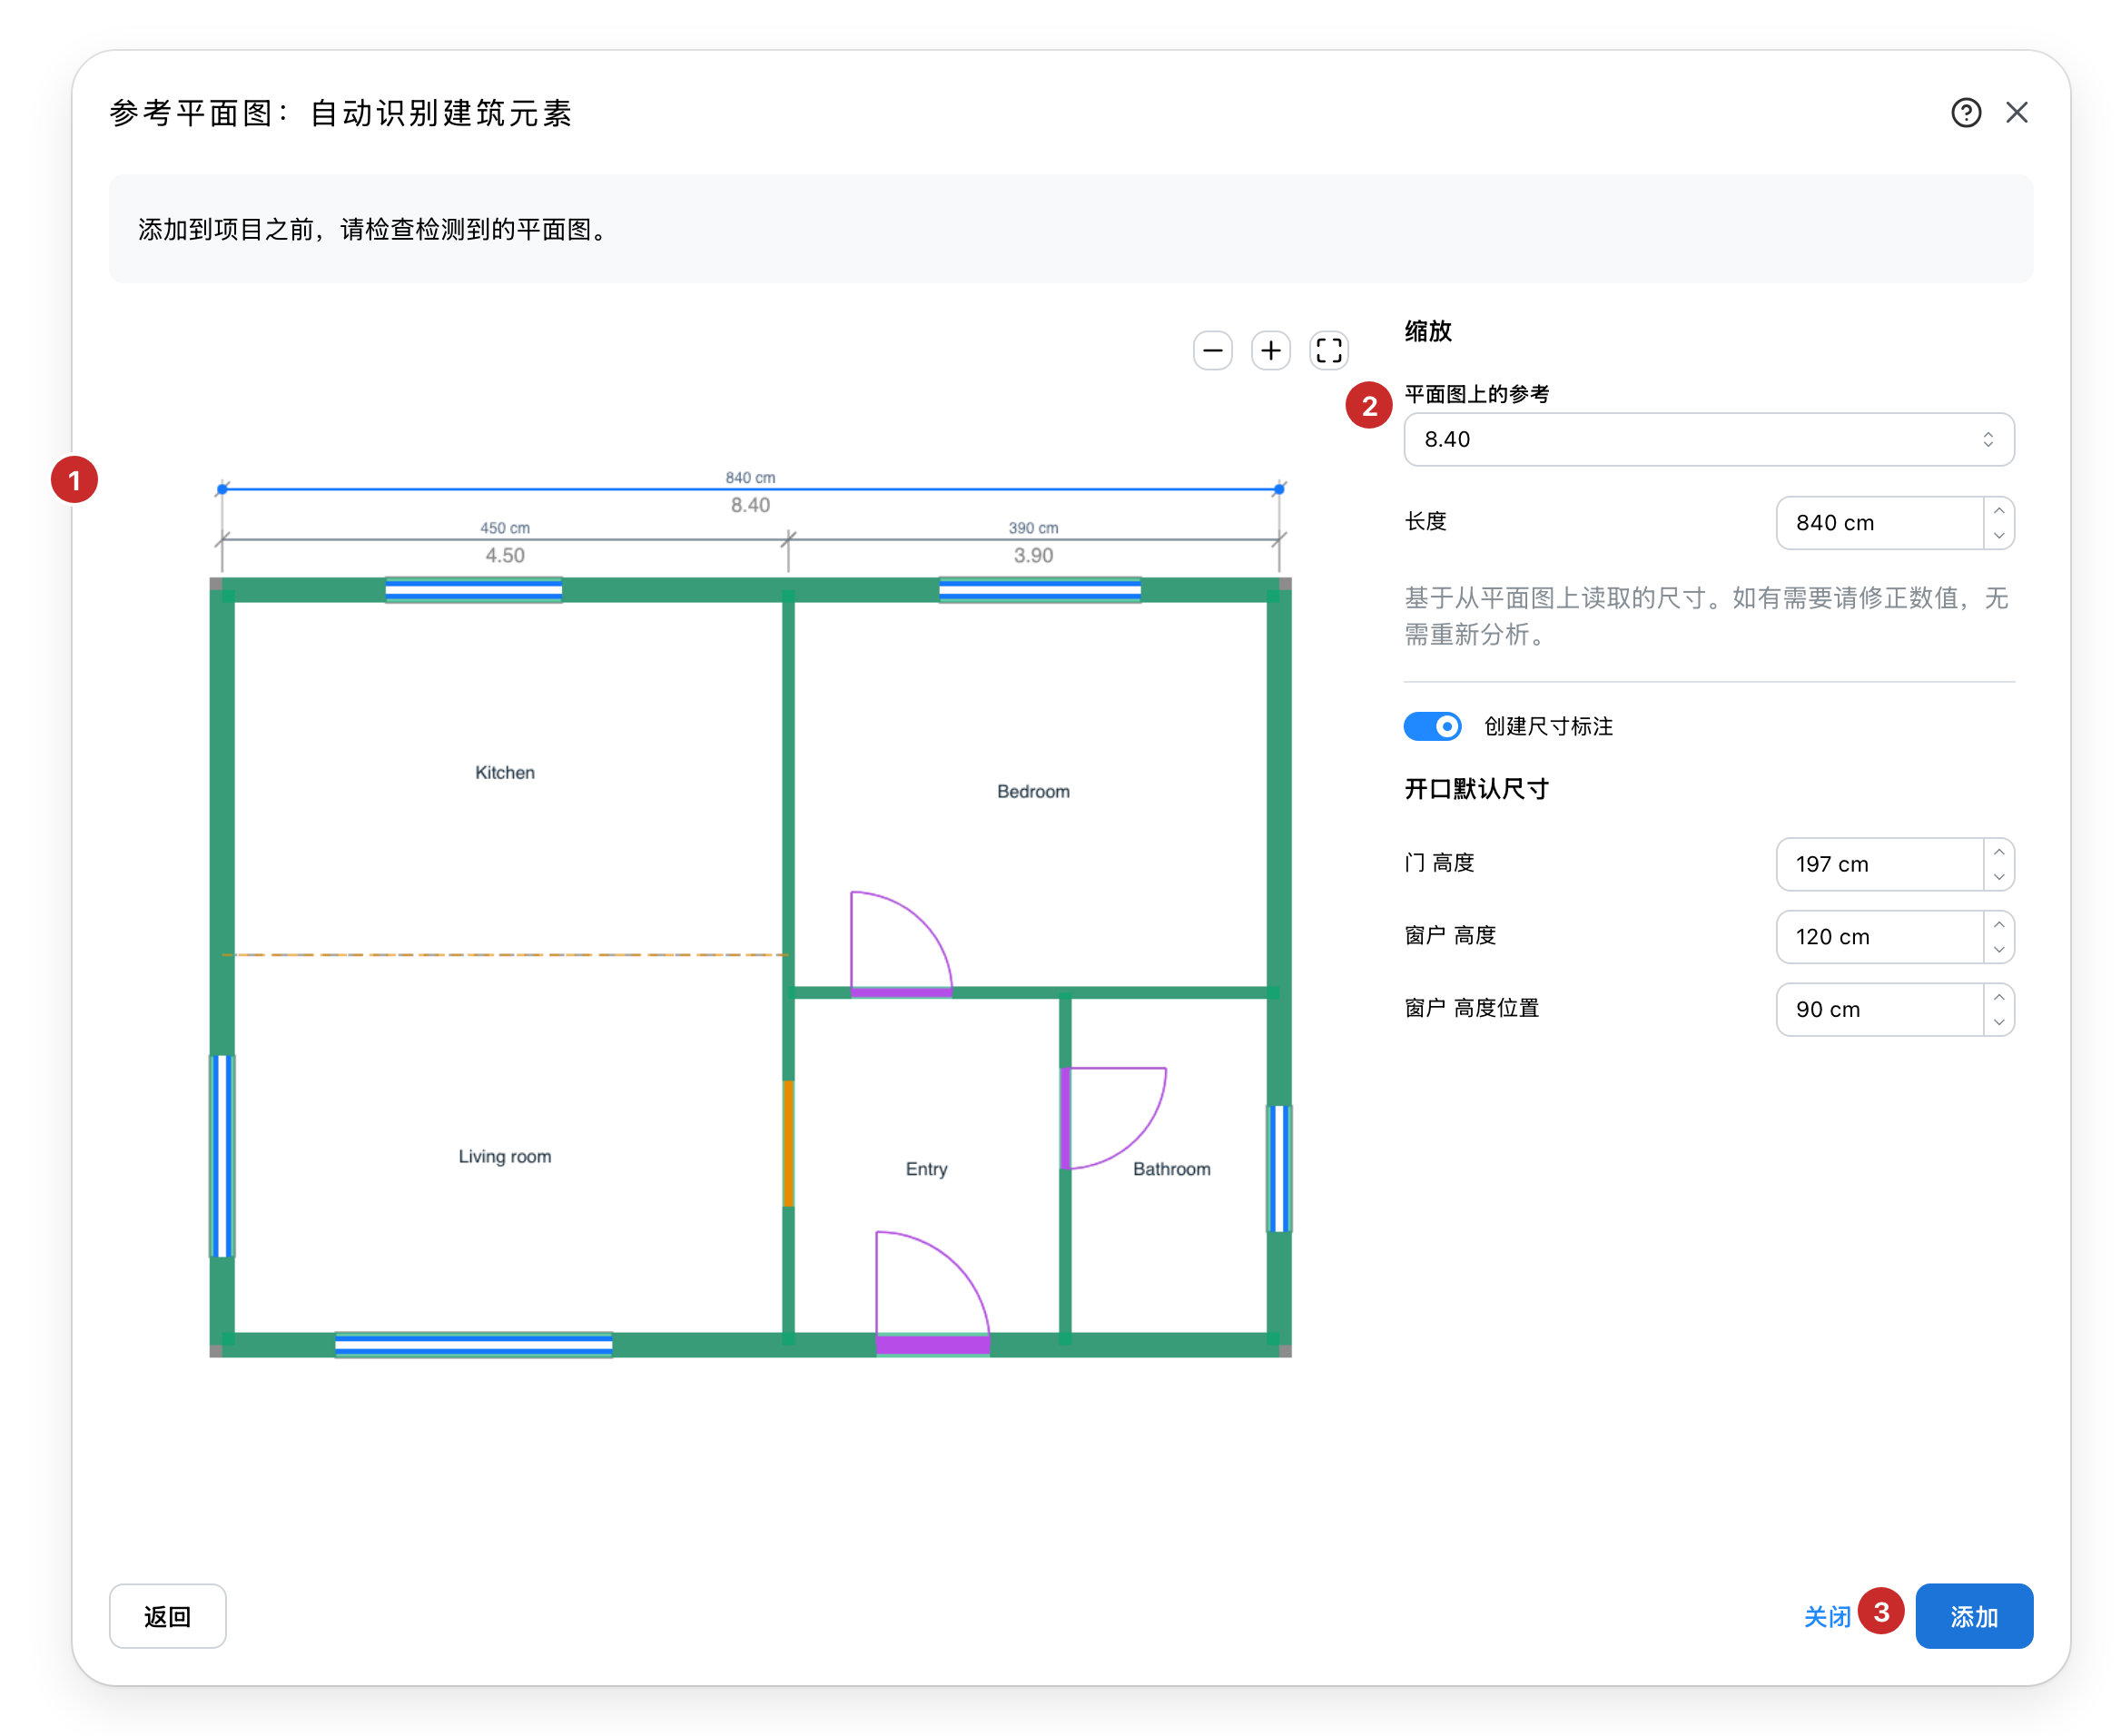Select the Kitchen room label

pos(504,772)
